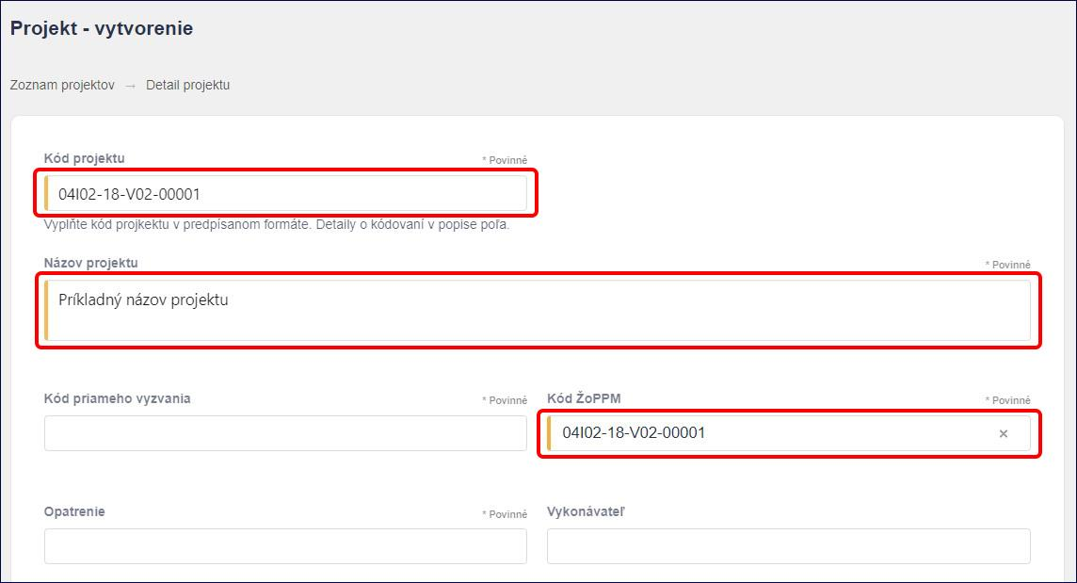
Task: Open the Kód priameho vyzvania field
Action: [x=286, y=433]
